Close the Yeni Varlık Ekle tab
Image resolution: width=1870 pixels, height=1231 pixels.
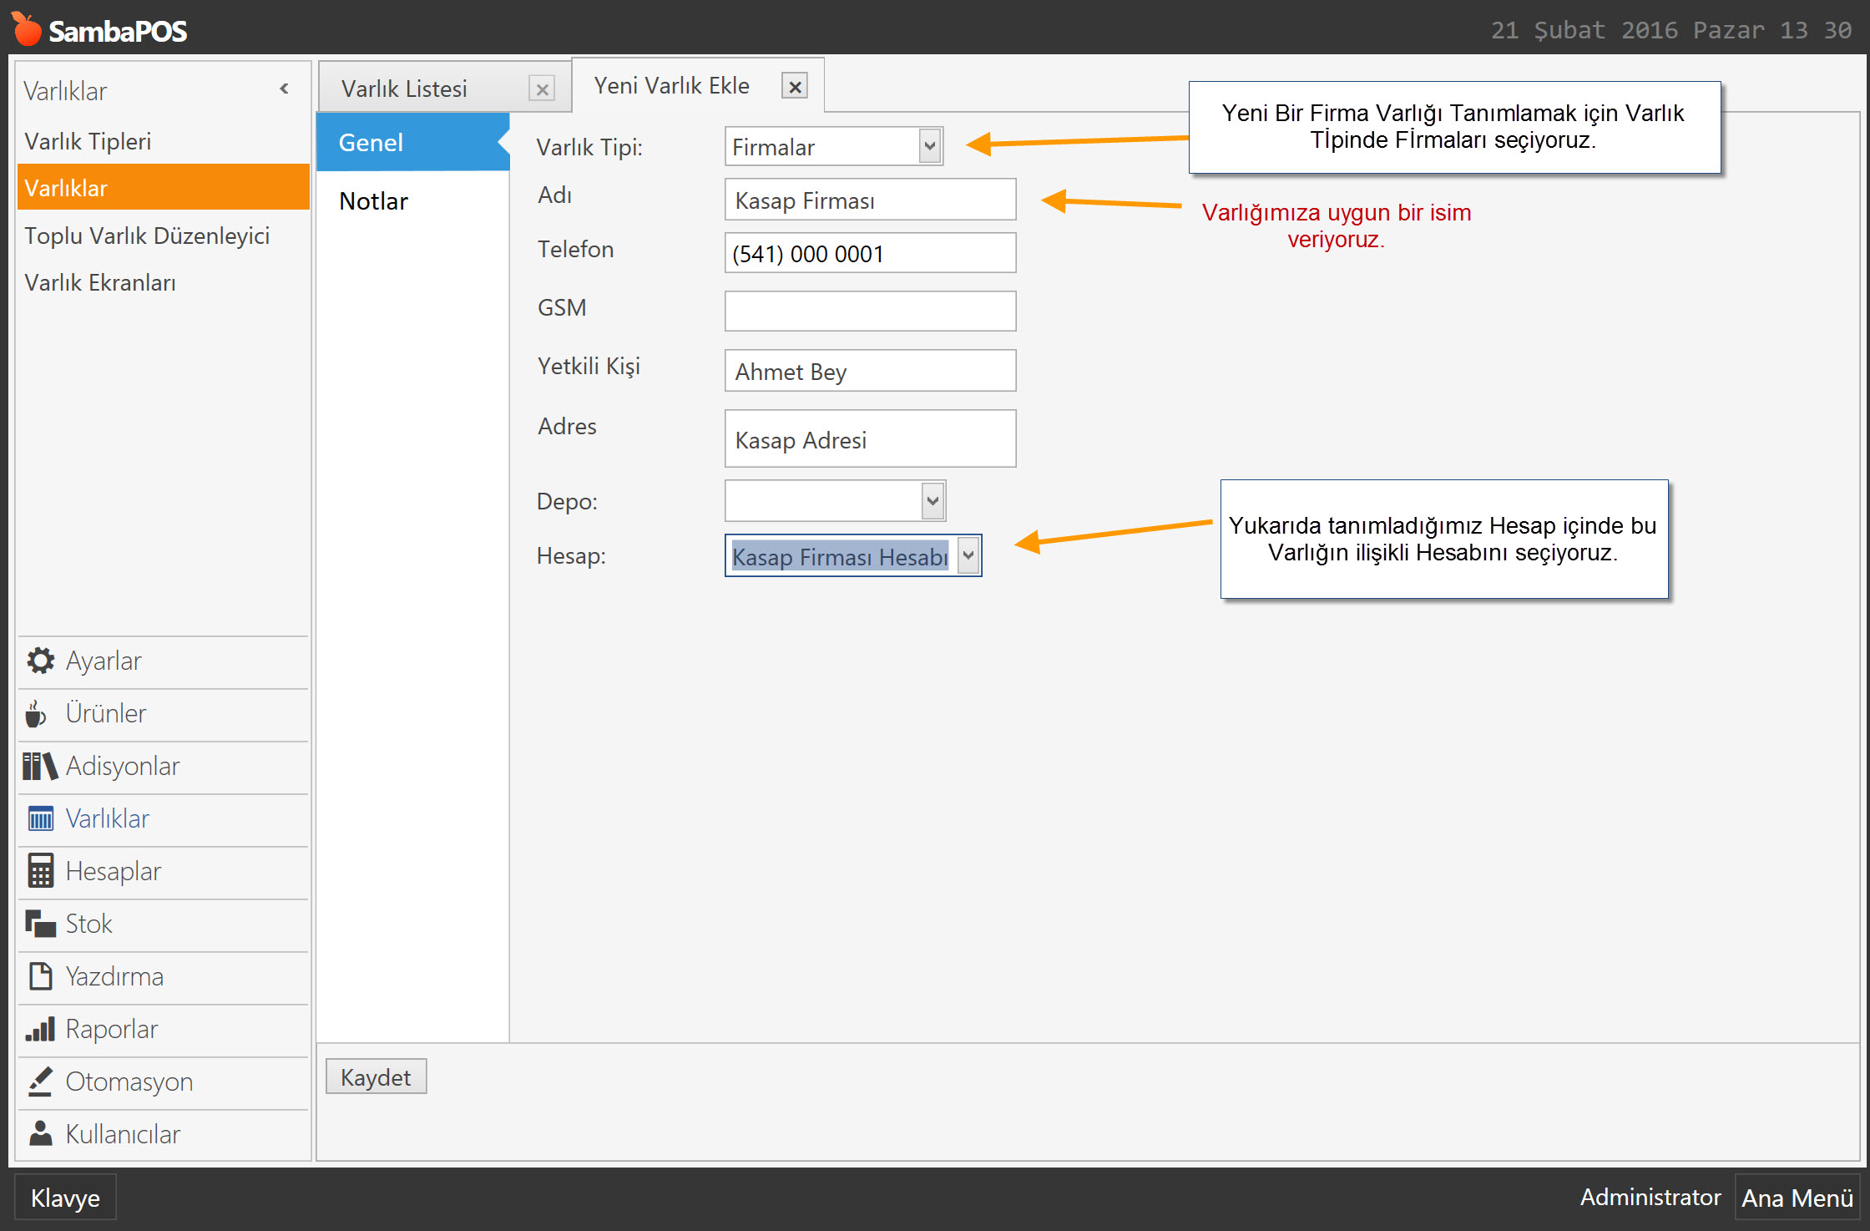(x=795, y=85)
